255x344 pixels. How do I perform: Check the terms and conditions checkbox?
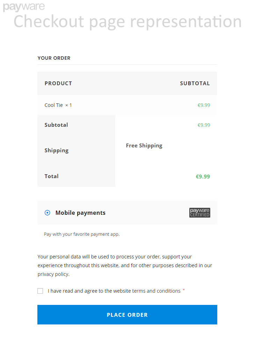point(40,291)
